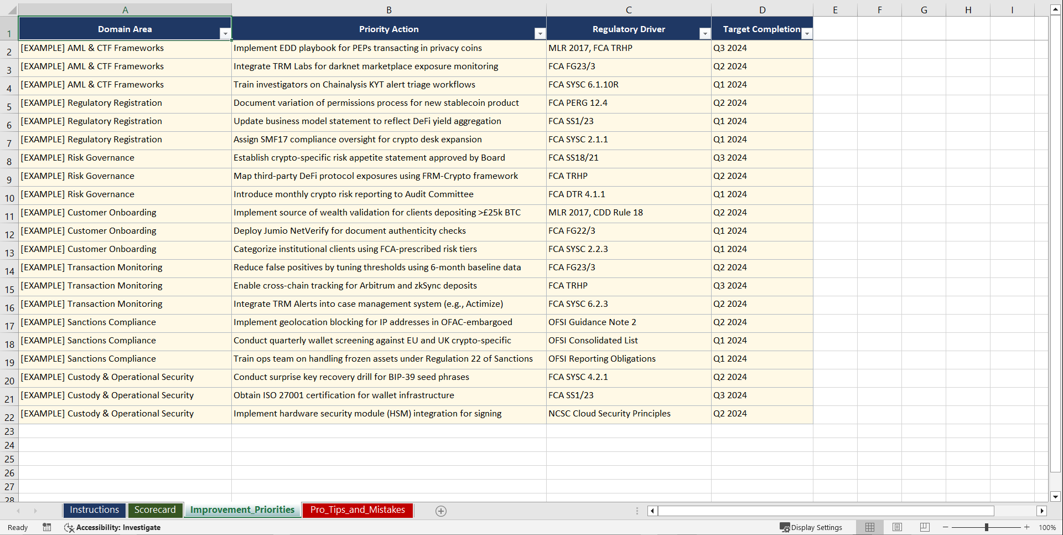1063x535 pixels.
Task: Click the zoom slider handle
Action: [x=987, y=527]
